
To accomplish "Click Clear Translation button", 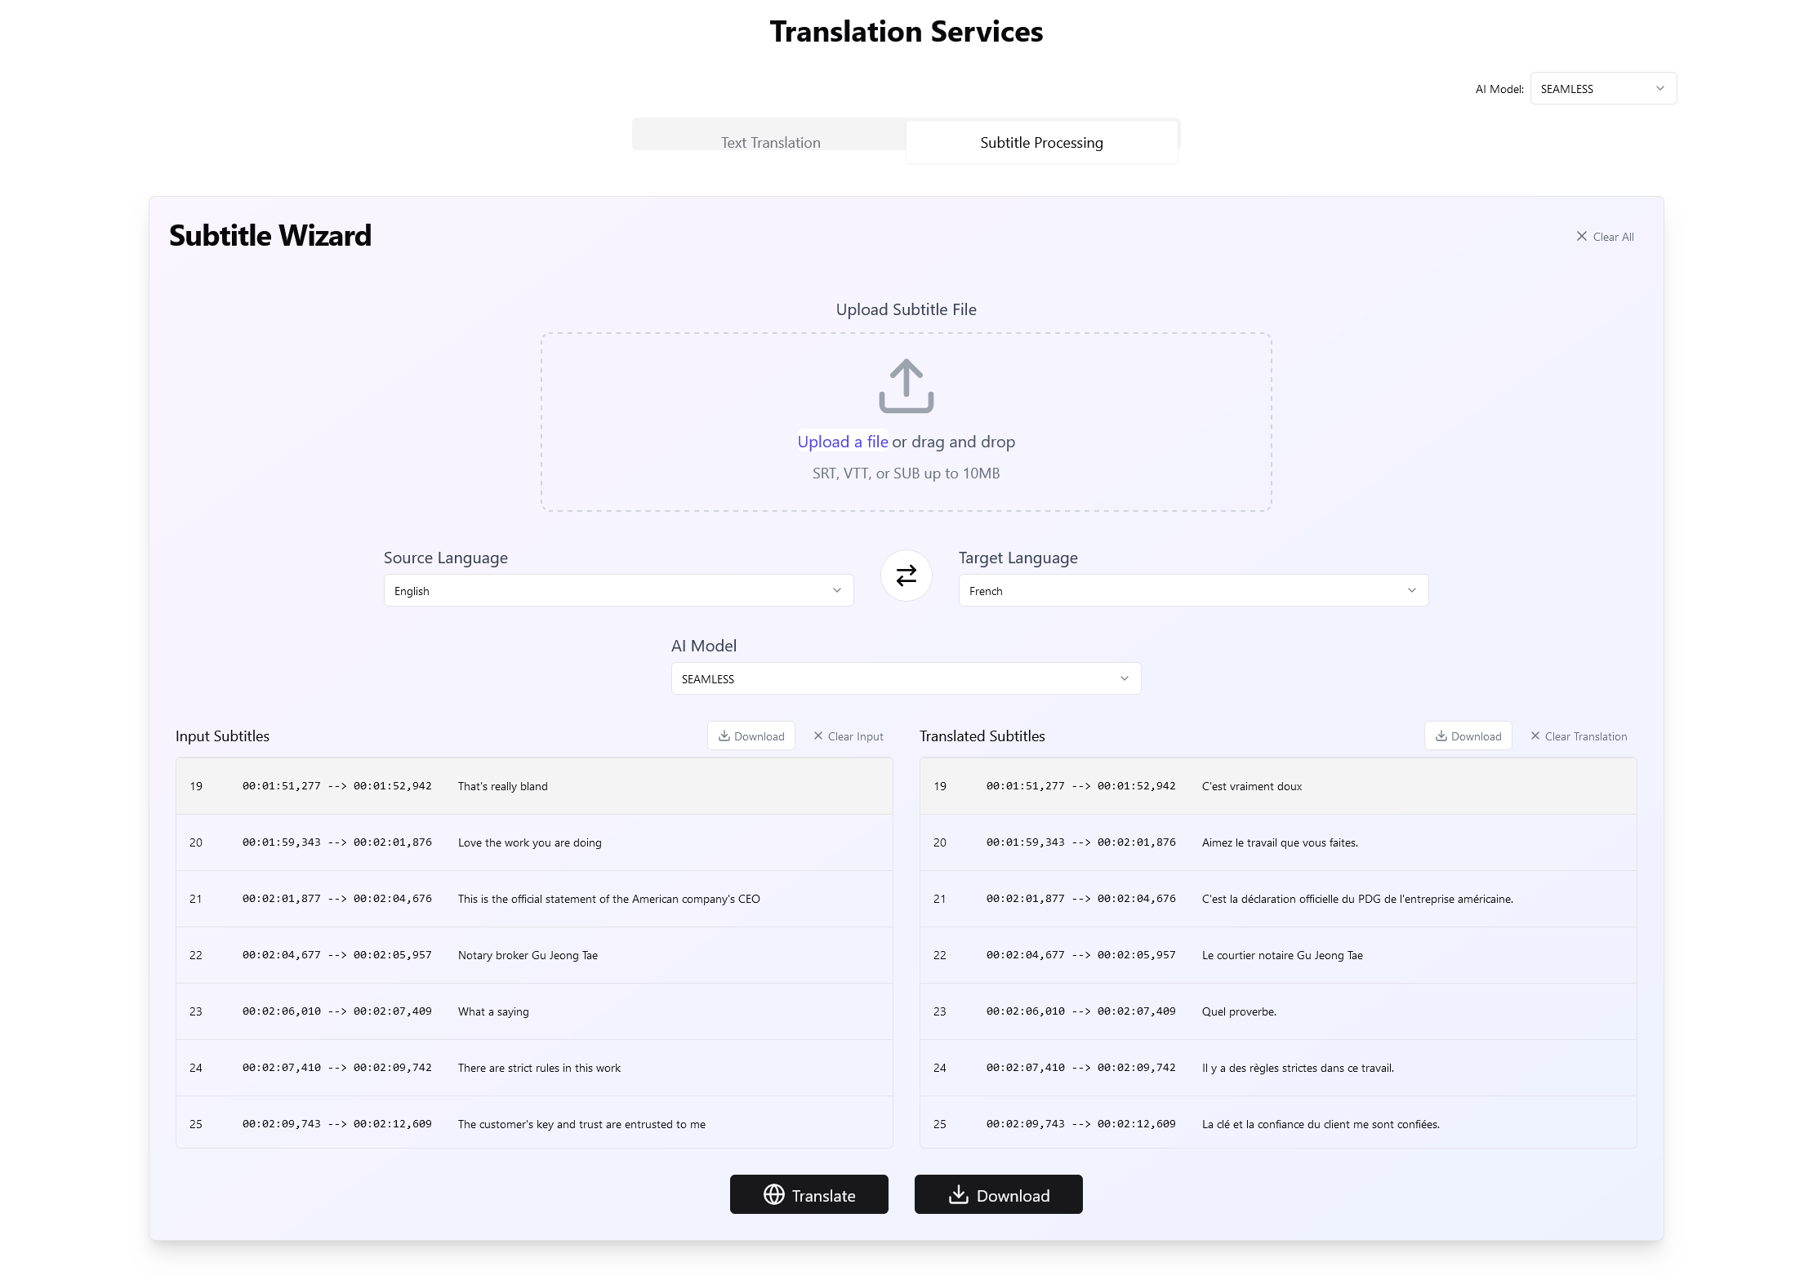I will click(x=1578, y=736).
